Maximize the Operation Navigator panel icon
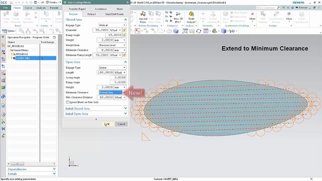The width and height of the screenshot is (322, 181). coord(54,37)
